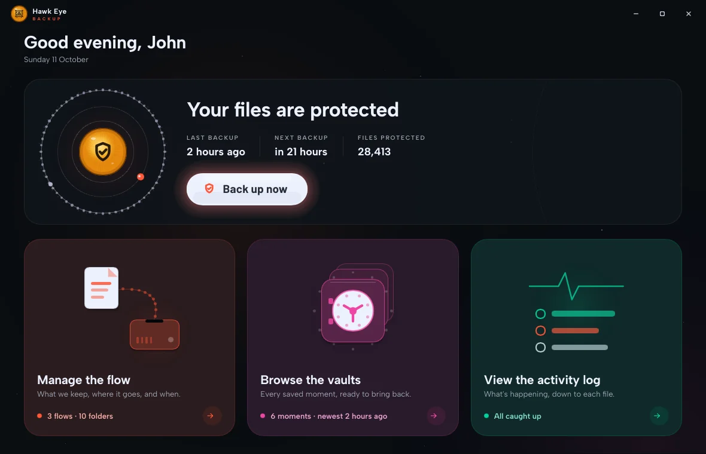This screenshot has width=706, height=454.
Task: Click the Last Backup 2 hours ago stat
Action: coord(216,146)
